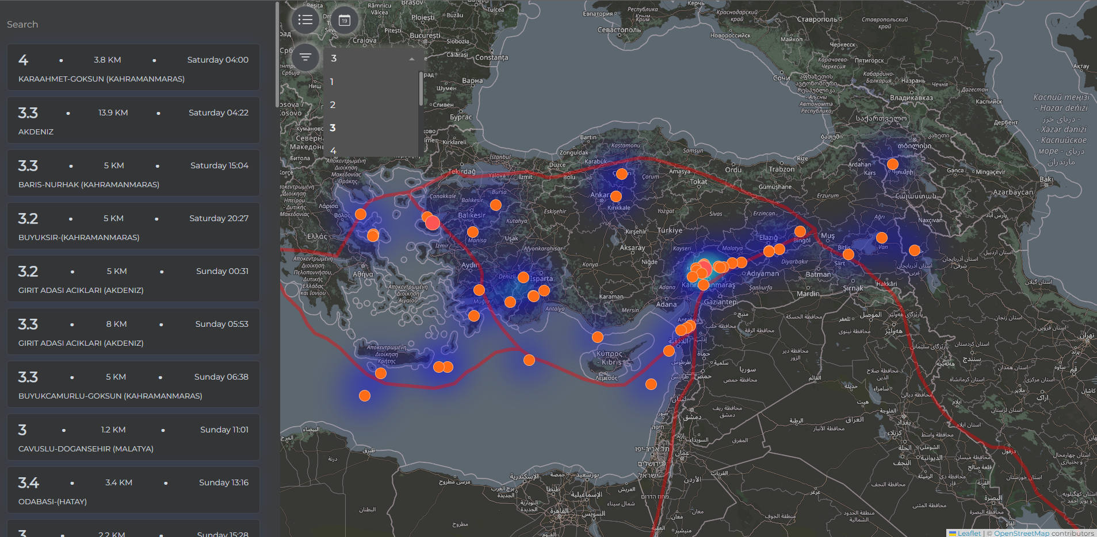Open AKDENIZ 13.9 KM Saturday 04:22 entry
Screen dimensions: 1097x537
coord(133,120)
